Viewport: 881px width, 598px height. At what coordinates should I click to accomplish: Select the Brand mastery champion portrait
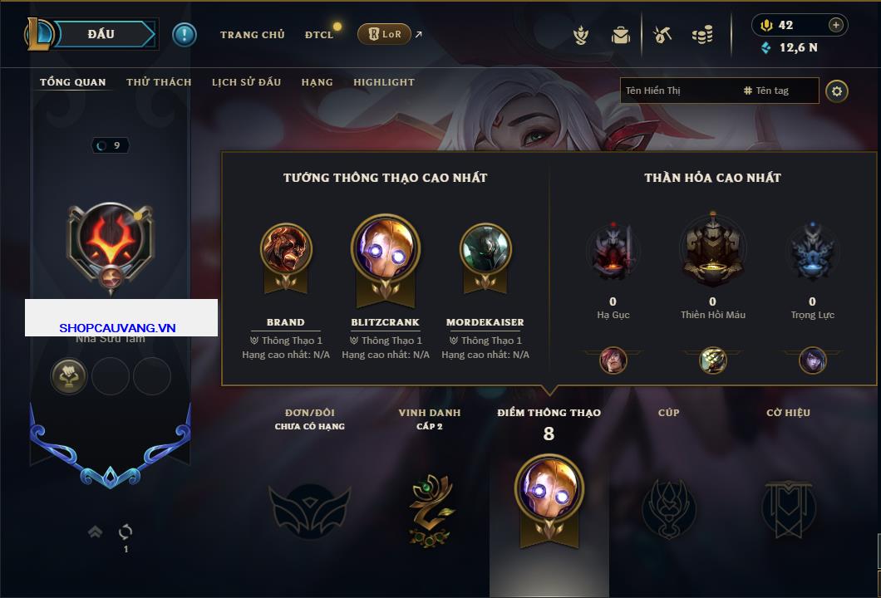(286, 248)
